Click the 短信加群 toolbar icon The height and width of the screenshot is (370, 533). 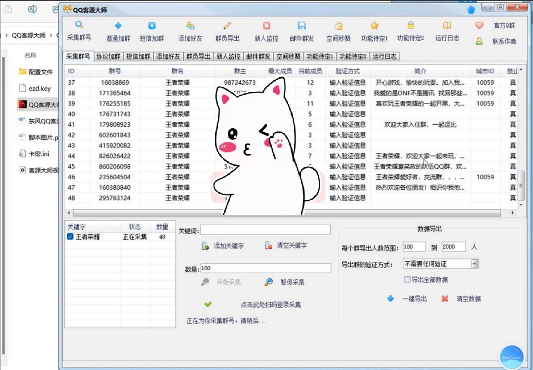pos(152,26)
